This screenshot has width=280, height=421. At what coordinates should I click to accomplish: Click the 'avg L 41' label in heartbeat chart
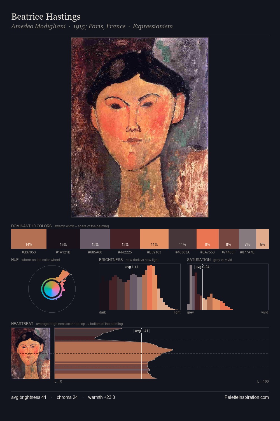pos(142,331)
